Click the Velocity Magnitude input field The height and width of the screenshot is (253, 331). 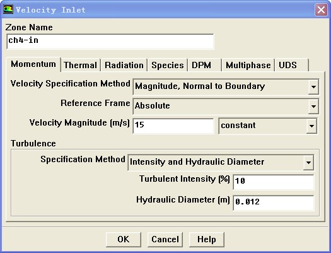[x=173, y=126]
